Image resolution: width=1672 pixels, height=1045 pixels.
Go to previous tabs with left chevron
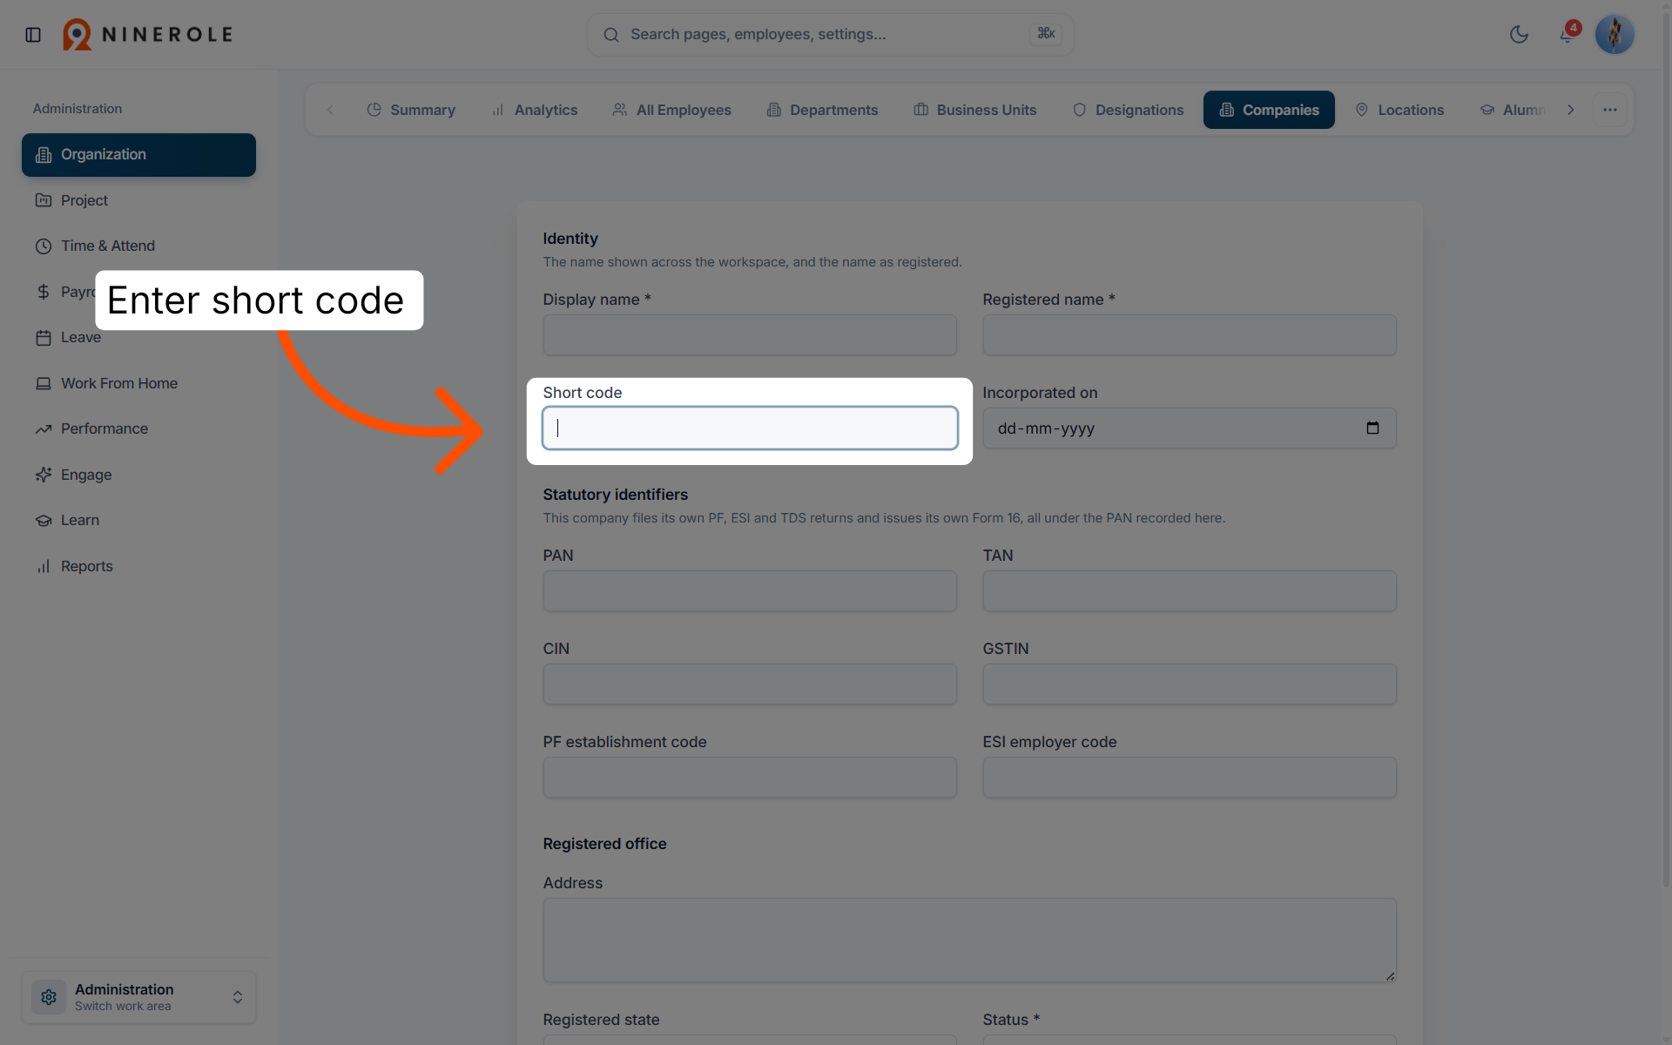click(x=330, y=110)
